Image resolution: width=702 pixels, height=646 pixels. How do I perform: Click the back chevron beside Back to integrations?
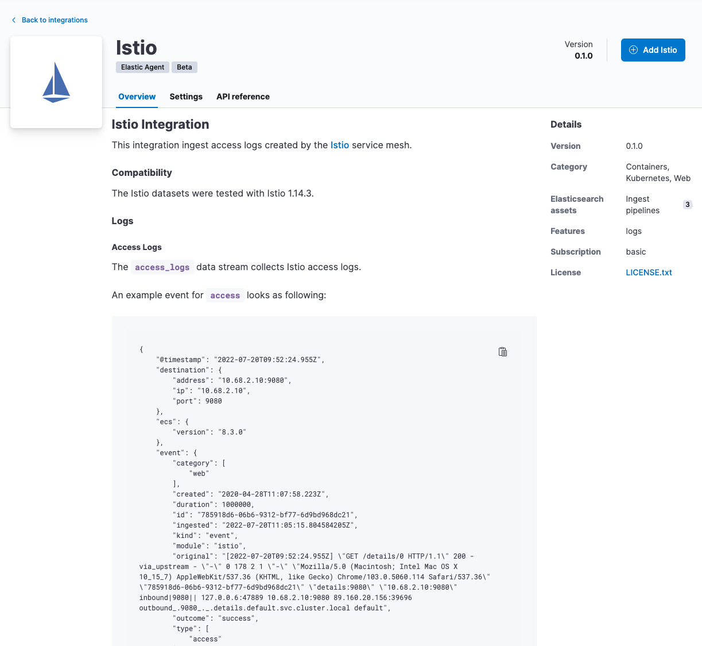[x=13, y=20]
